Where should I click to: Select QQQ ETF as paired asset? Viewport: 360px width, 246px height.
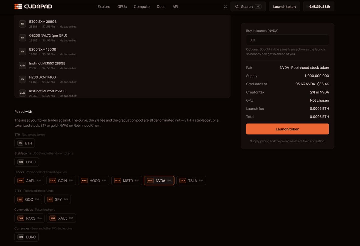pos(28,200)
